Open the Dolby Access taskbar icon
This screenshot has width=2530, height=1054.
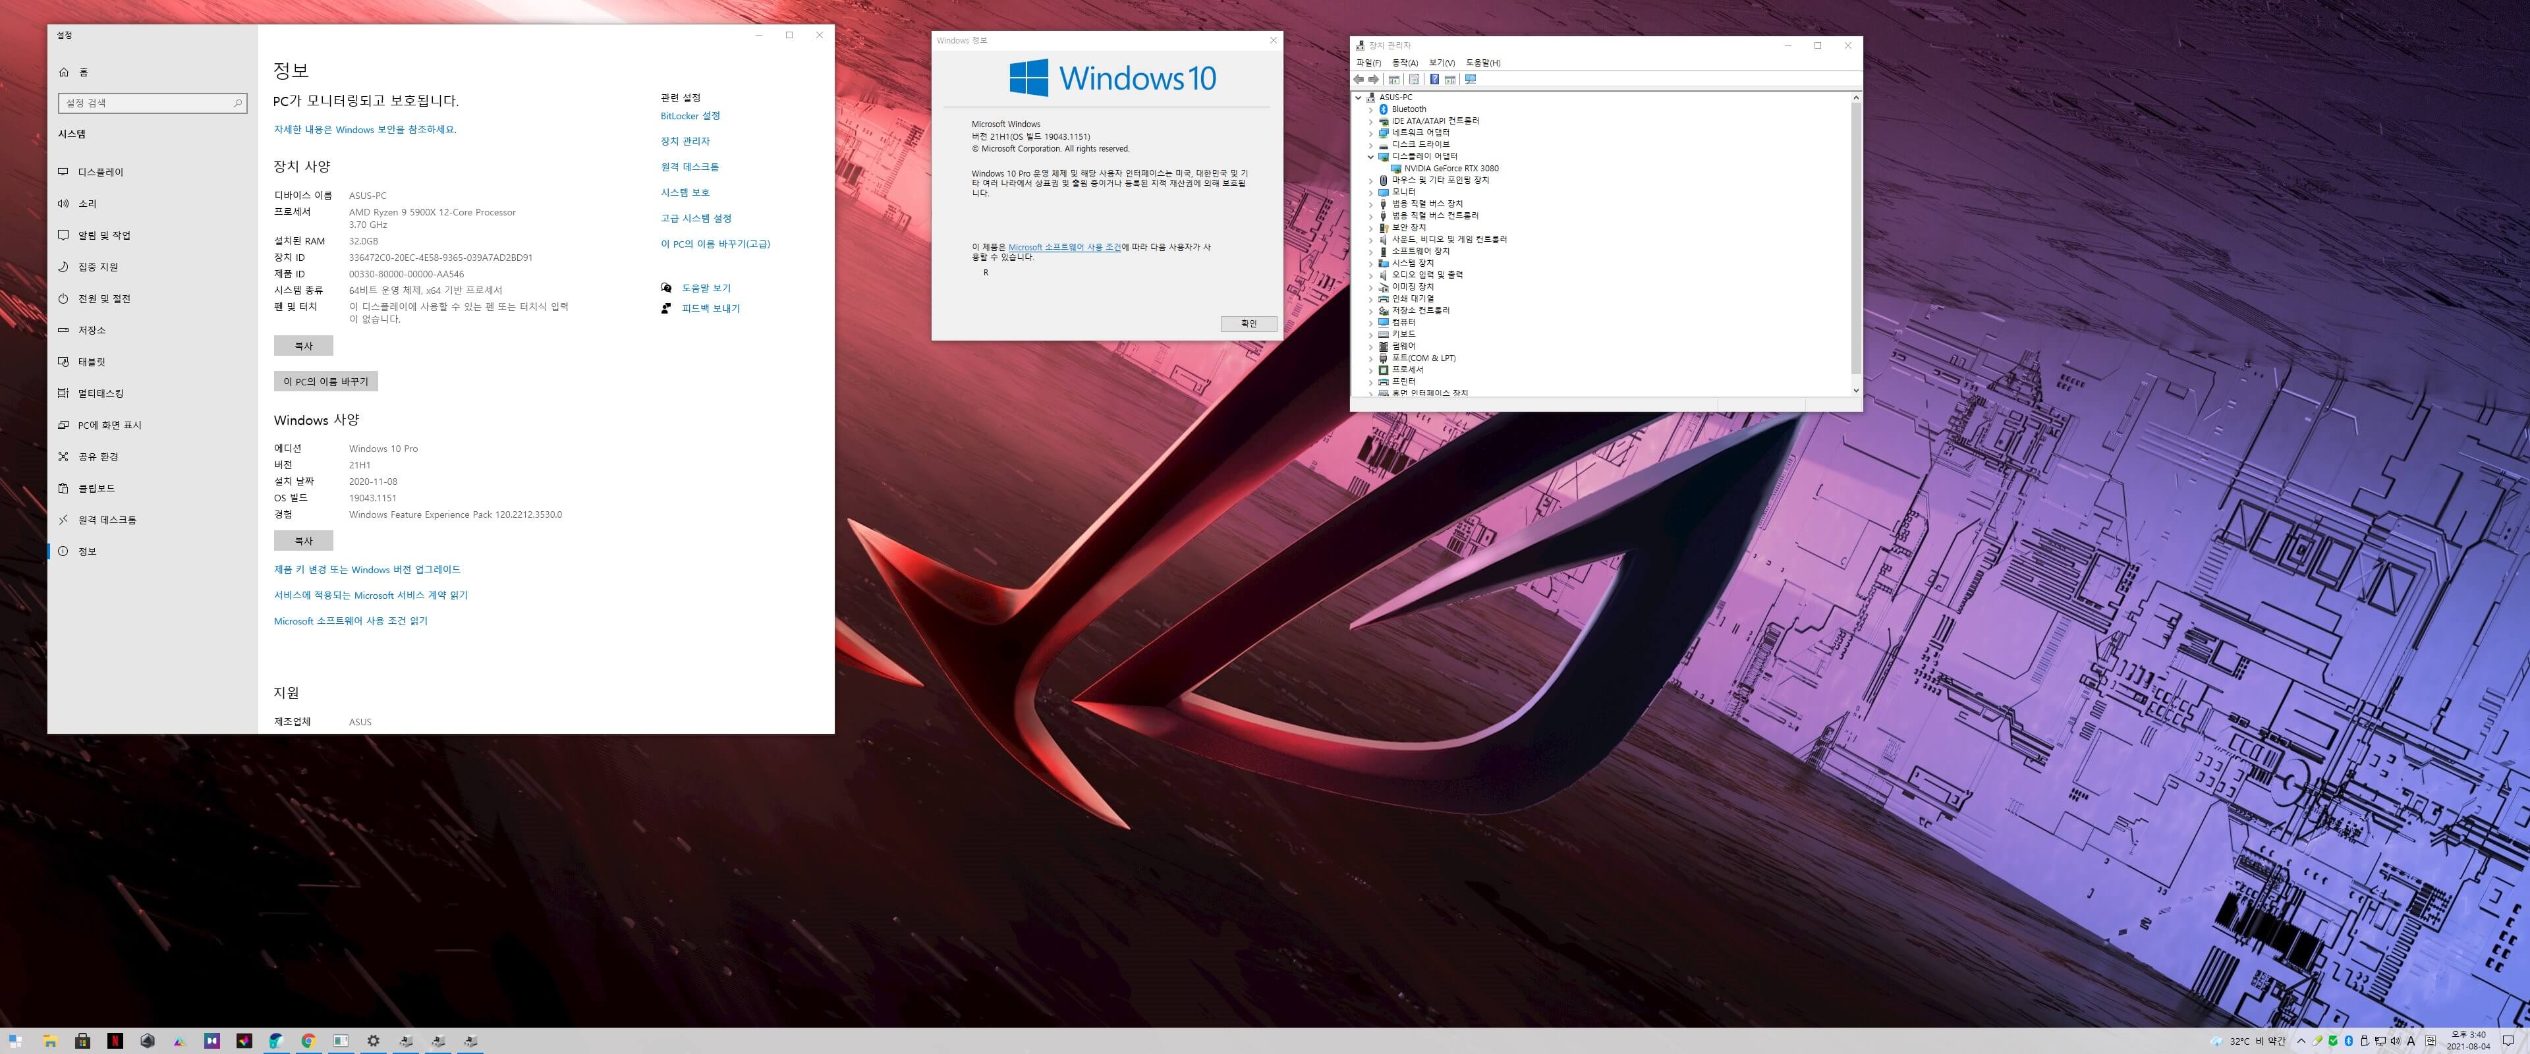pos(212,1041)
